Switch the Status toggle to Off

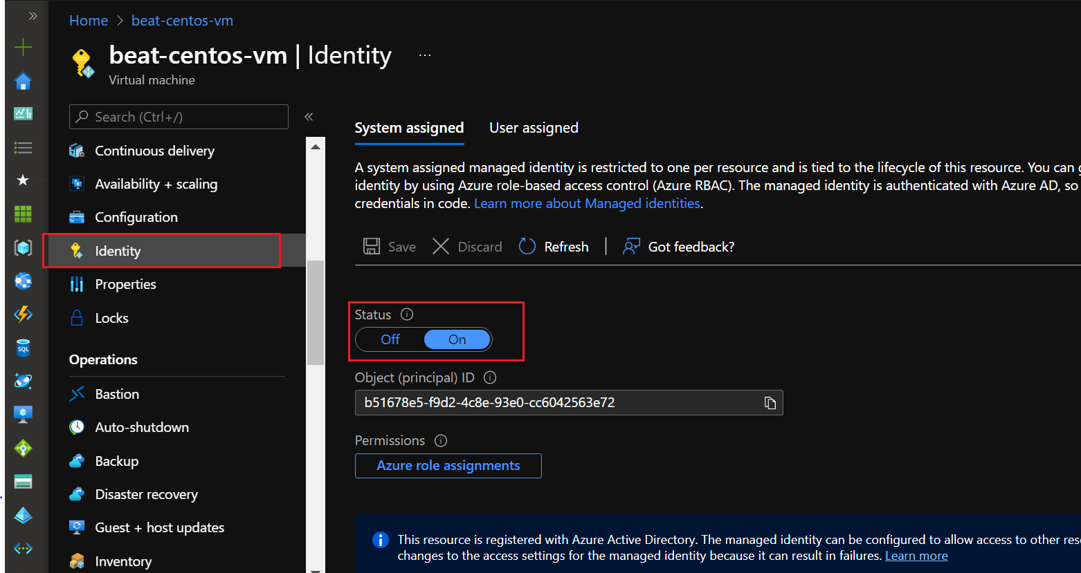pyautogui.click(x=390, y=339)
